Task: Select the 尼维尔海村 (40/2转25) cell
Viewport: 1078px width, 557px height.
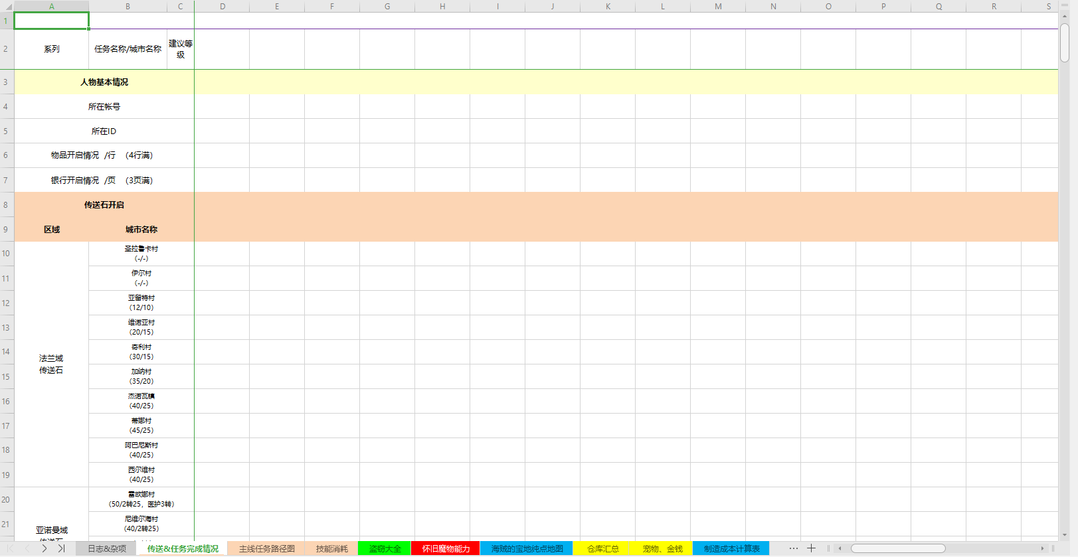Action: pos(141,524)
